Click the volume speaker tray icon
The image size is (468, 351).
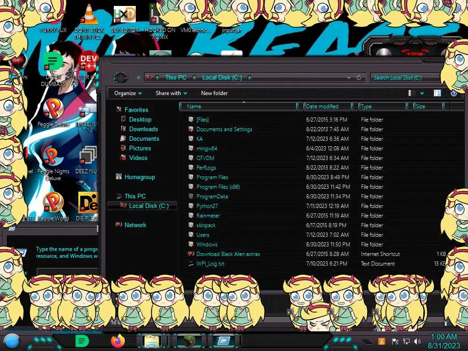[x=417, y=341]
